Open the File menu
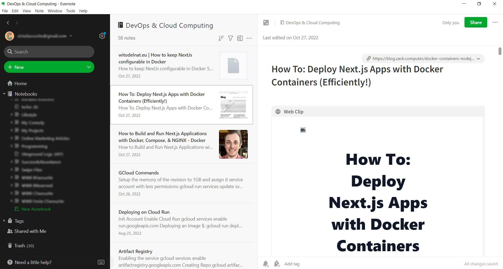This screenshot has height=269, width=503. pos(5,11)
